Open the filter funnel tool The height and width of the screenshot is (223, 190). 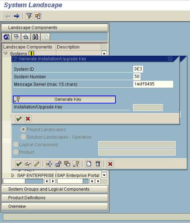29,16
